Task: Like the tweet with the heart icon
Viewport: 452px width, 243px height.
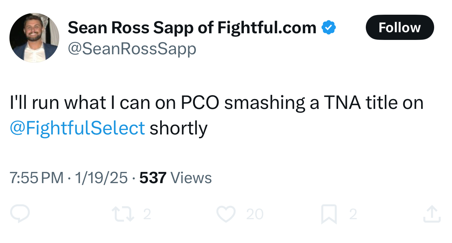Action: click(225, 214)
